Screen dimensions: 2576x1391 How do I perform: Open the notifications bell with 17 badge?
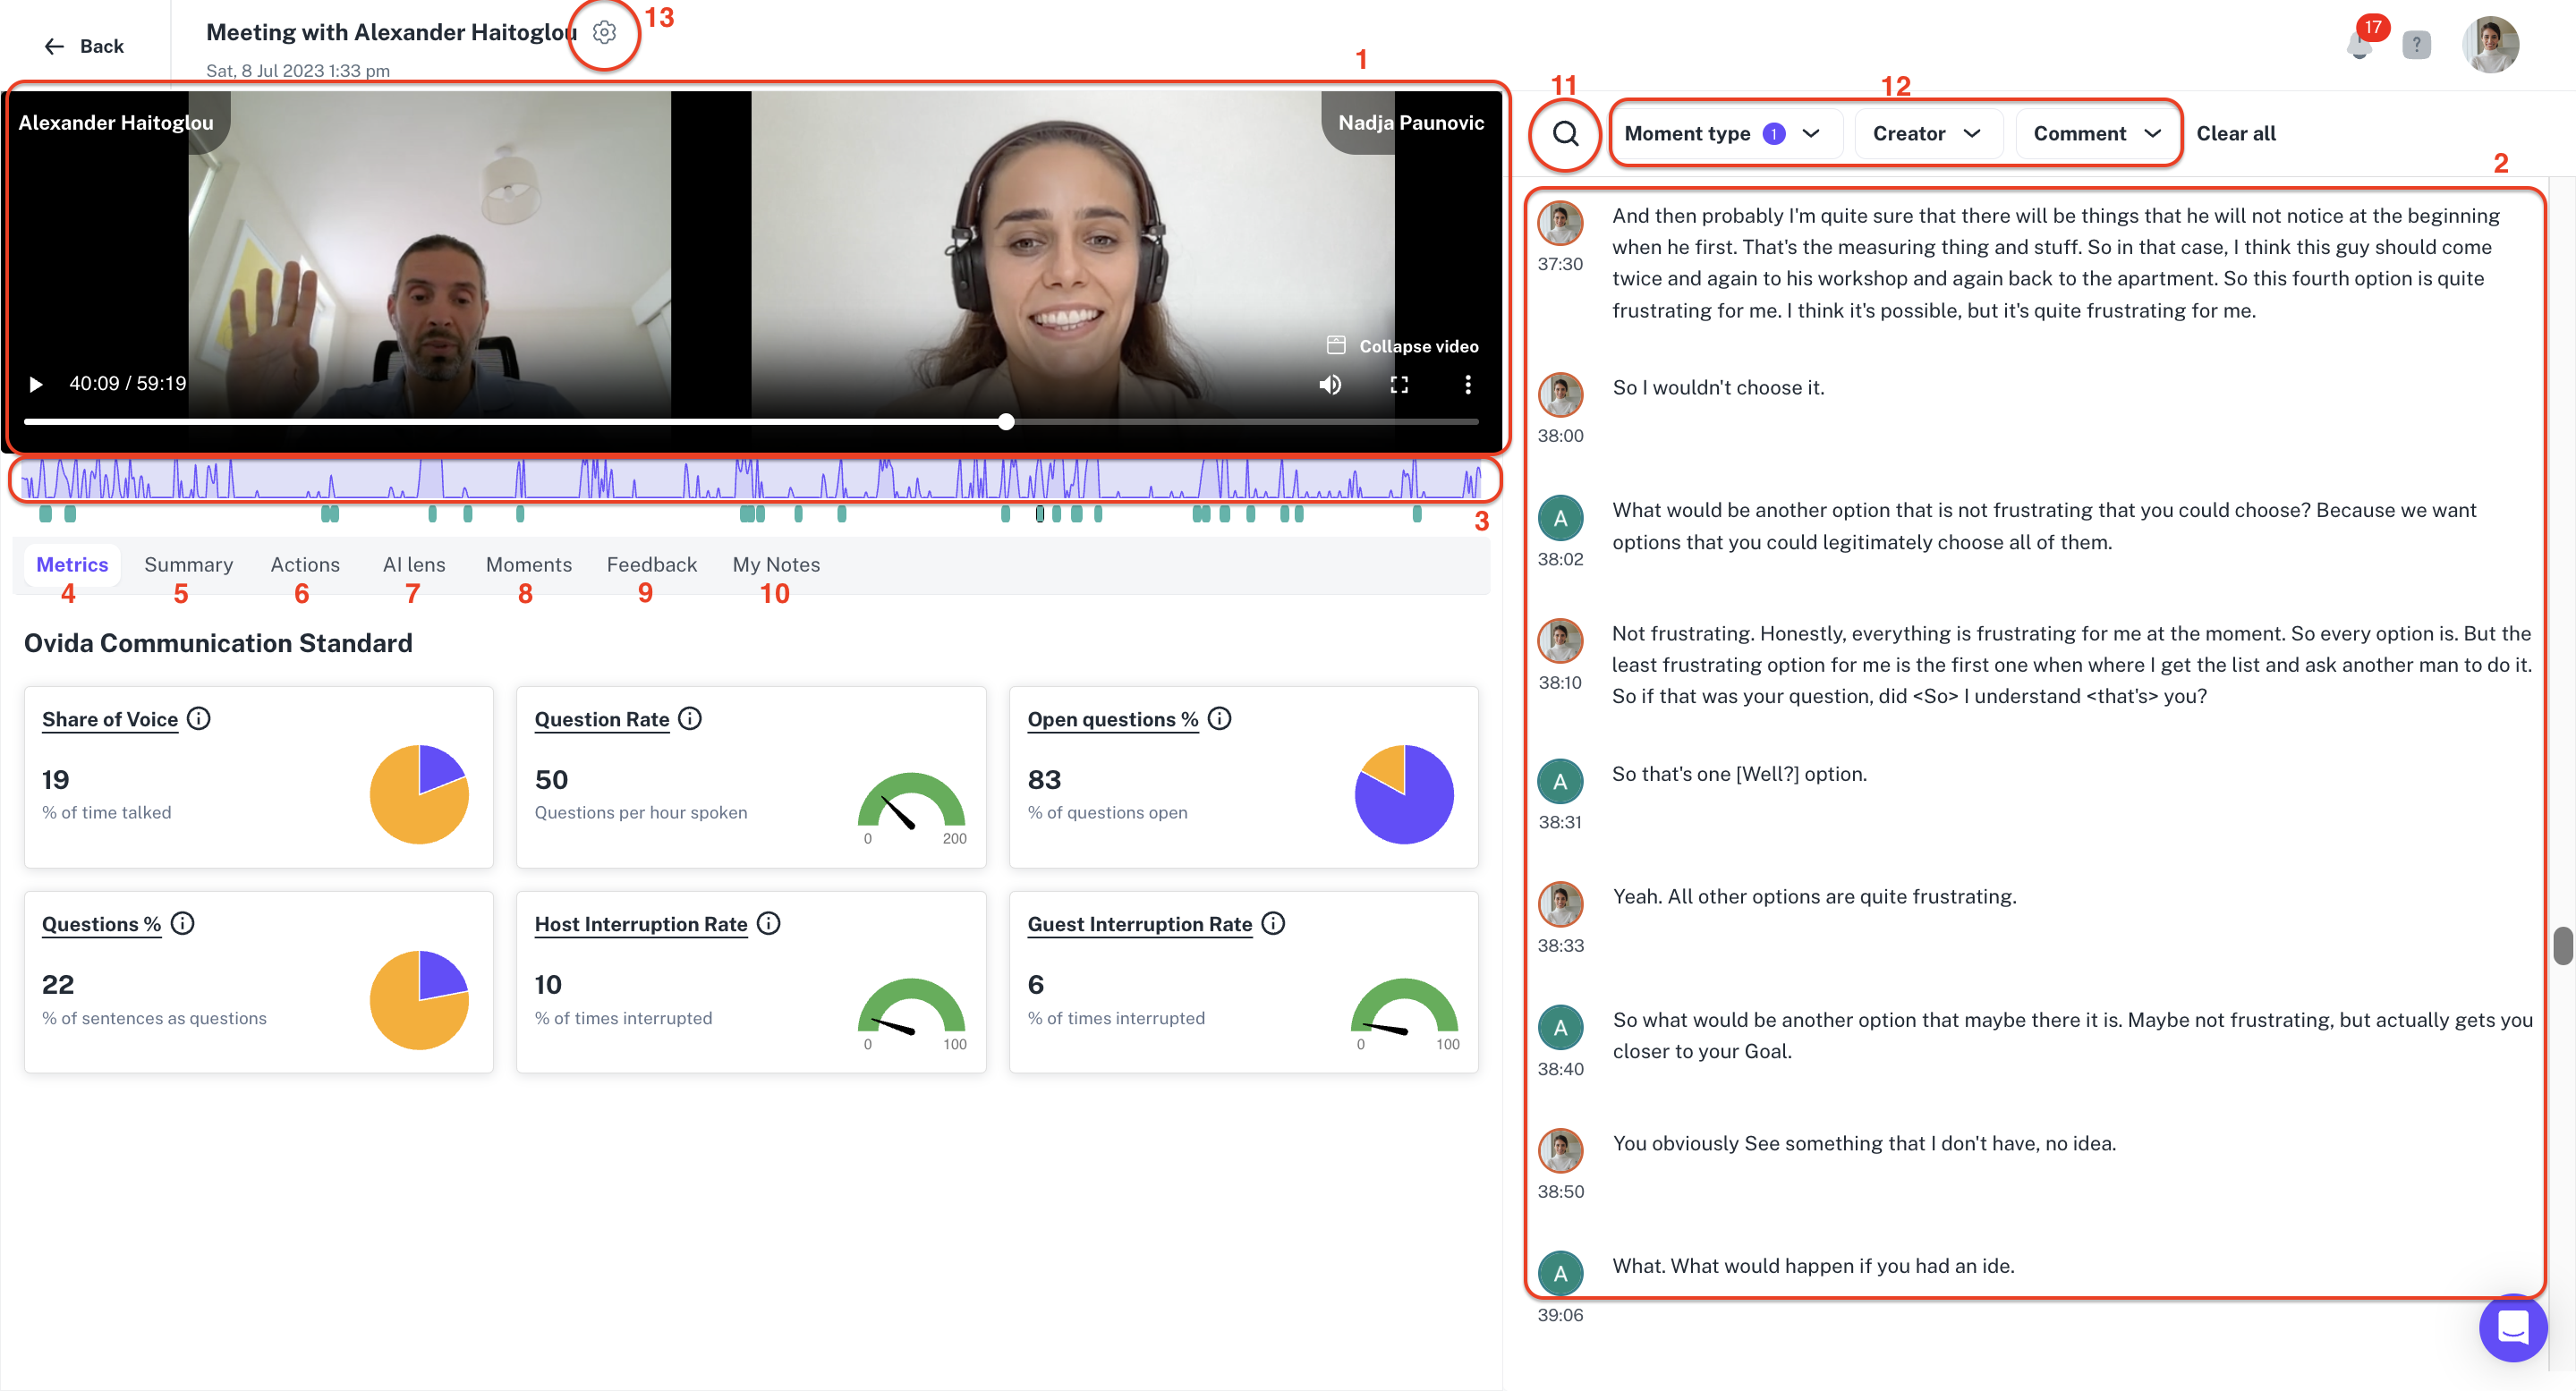[2359, 45]
